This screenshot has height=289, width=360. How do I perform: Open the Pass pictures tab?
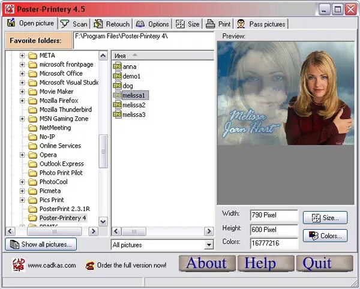[x=261, y=24]
